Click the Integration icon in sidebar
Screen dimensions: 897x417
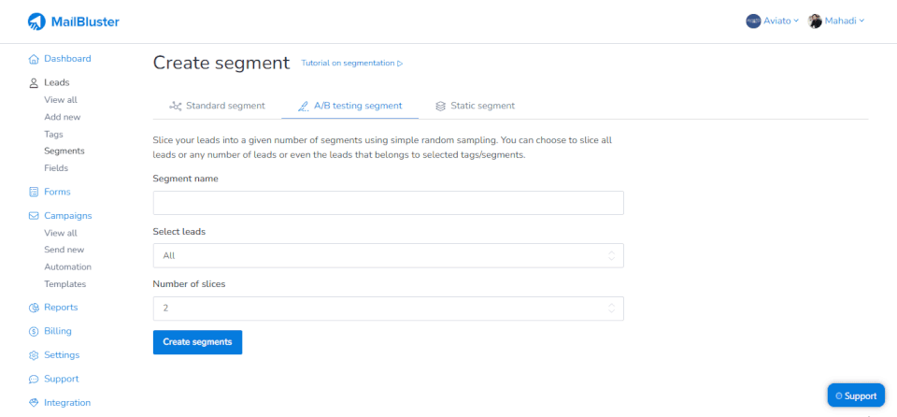pos(34,403)
